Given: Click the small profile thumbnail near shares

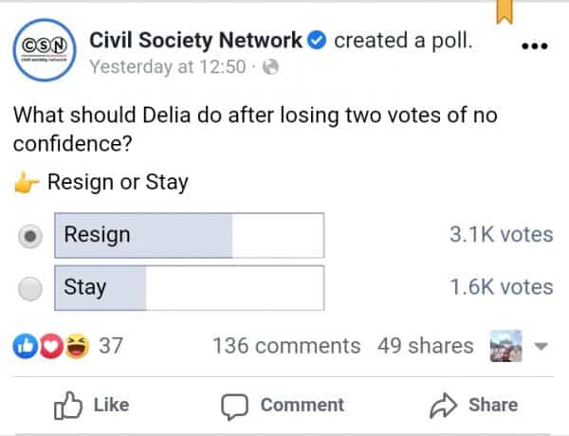Looking at the screenshot, I should pos(505,346).
